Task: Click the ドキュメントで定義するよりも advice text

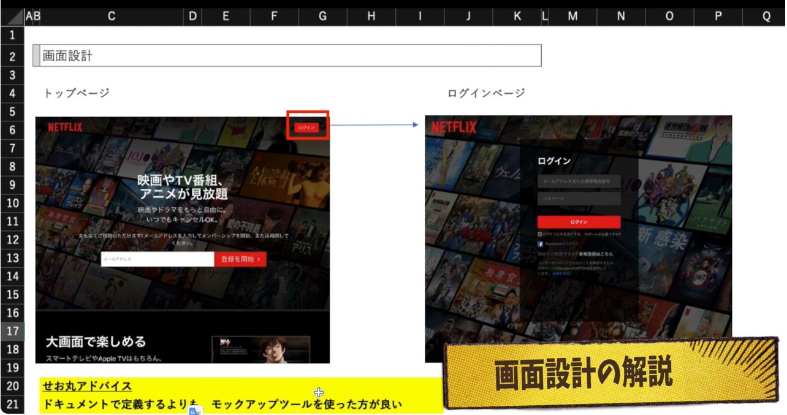Action: tap(121, 404)
